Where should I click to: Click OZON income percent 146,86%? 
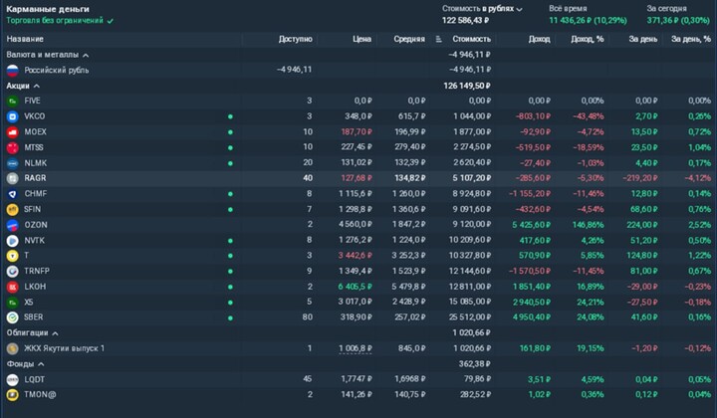(589, 225)
